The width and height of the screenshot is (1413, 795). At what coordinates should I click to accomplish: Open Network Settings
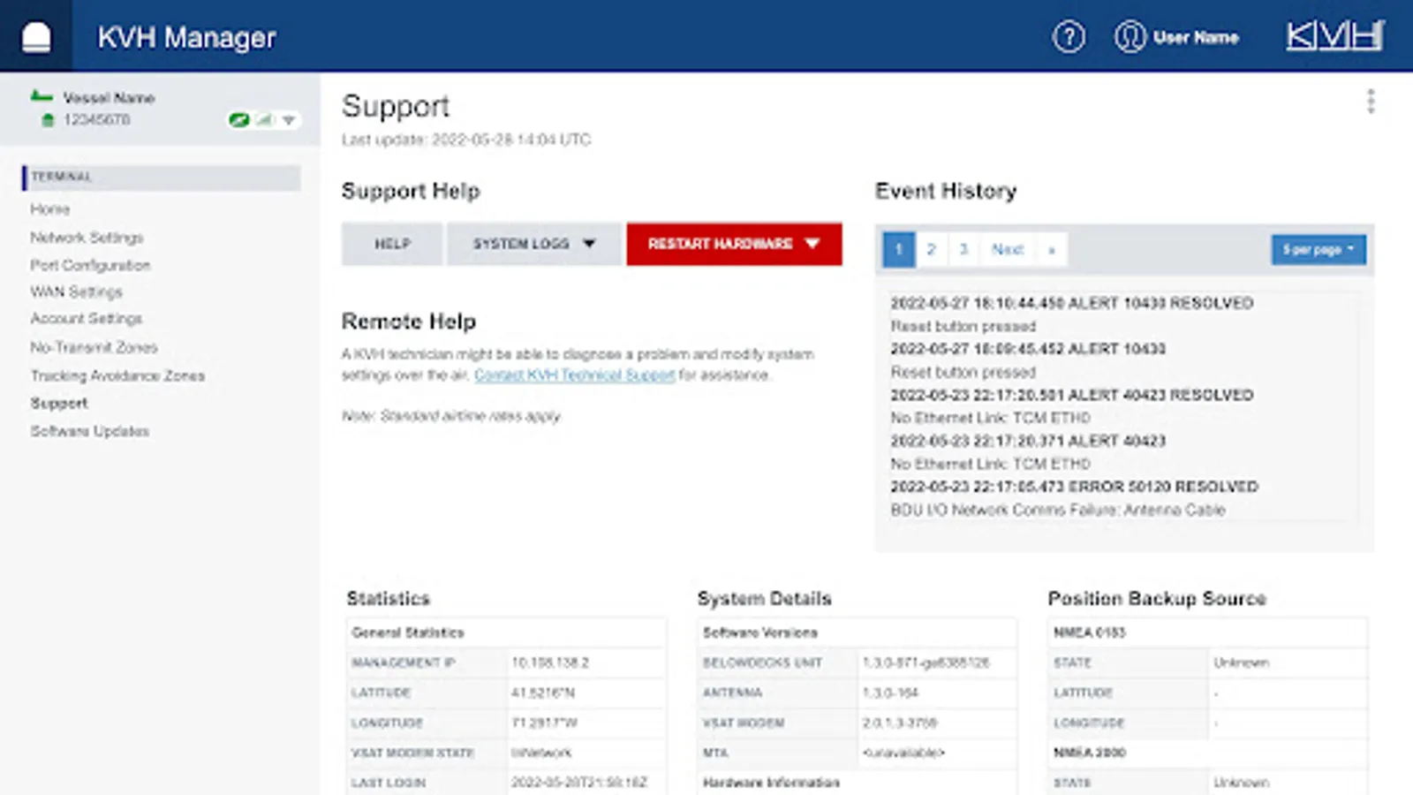pos(87,238)
